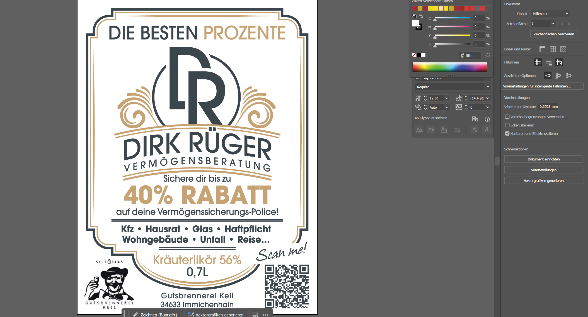588x317 pixels.
Task: Click Zeichnen (Buntstift) in the task bar
Action: 156,314
